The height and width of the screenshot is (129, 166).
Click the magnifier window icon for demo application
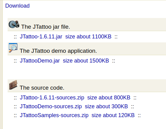(13, 48)
